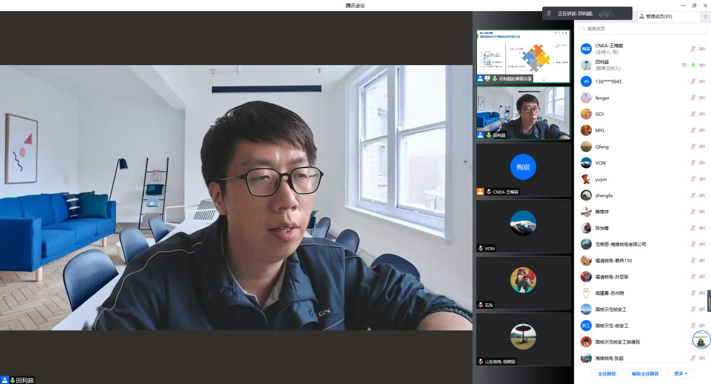Click the floating assistant avatar icon

[702, 339]
